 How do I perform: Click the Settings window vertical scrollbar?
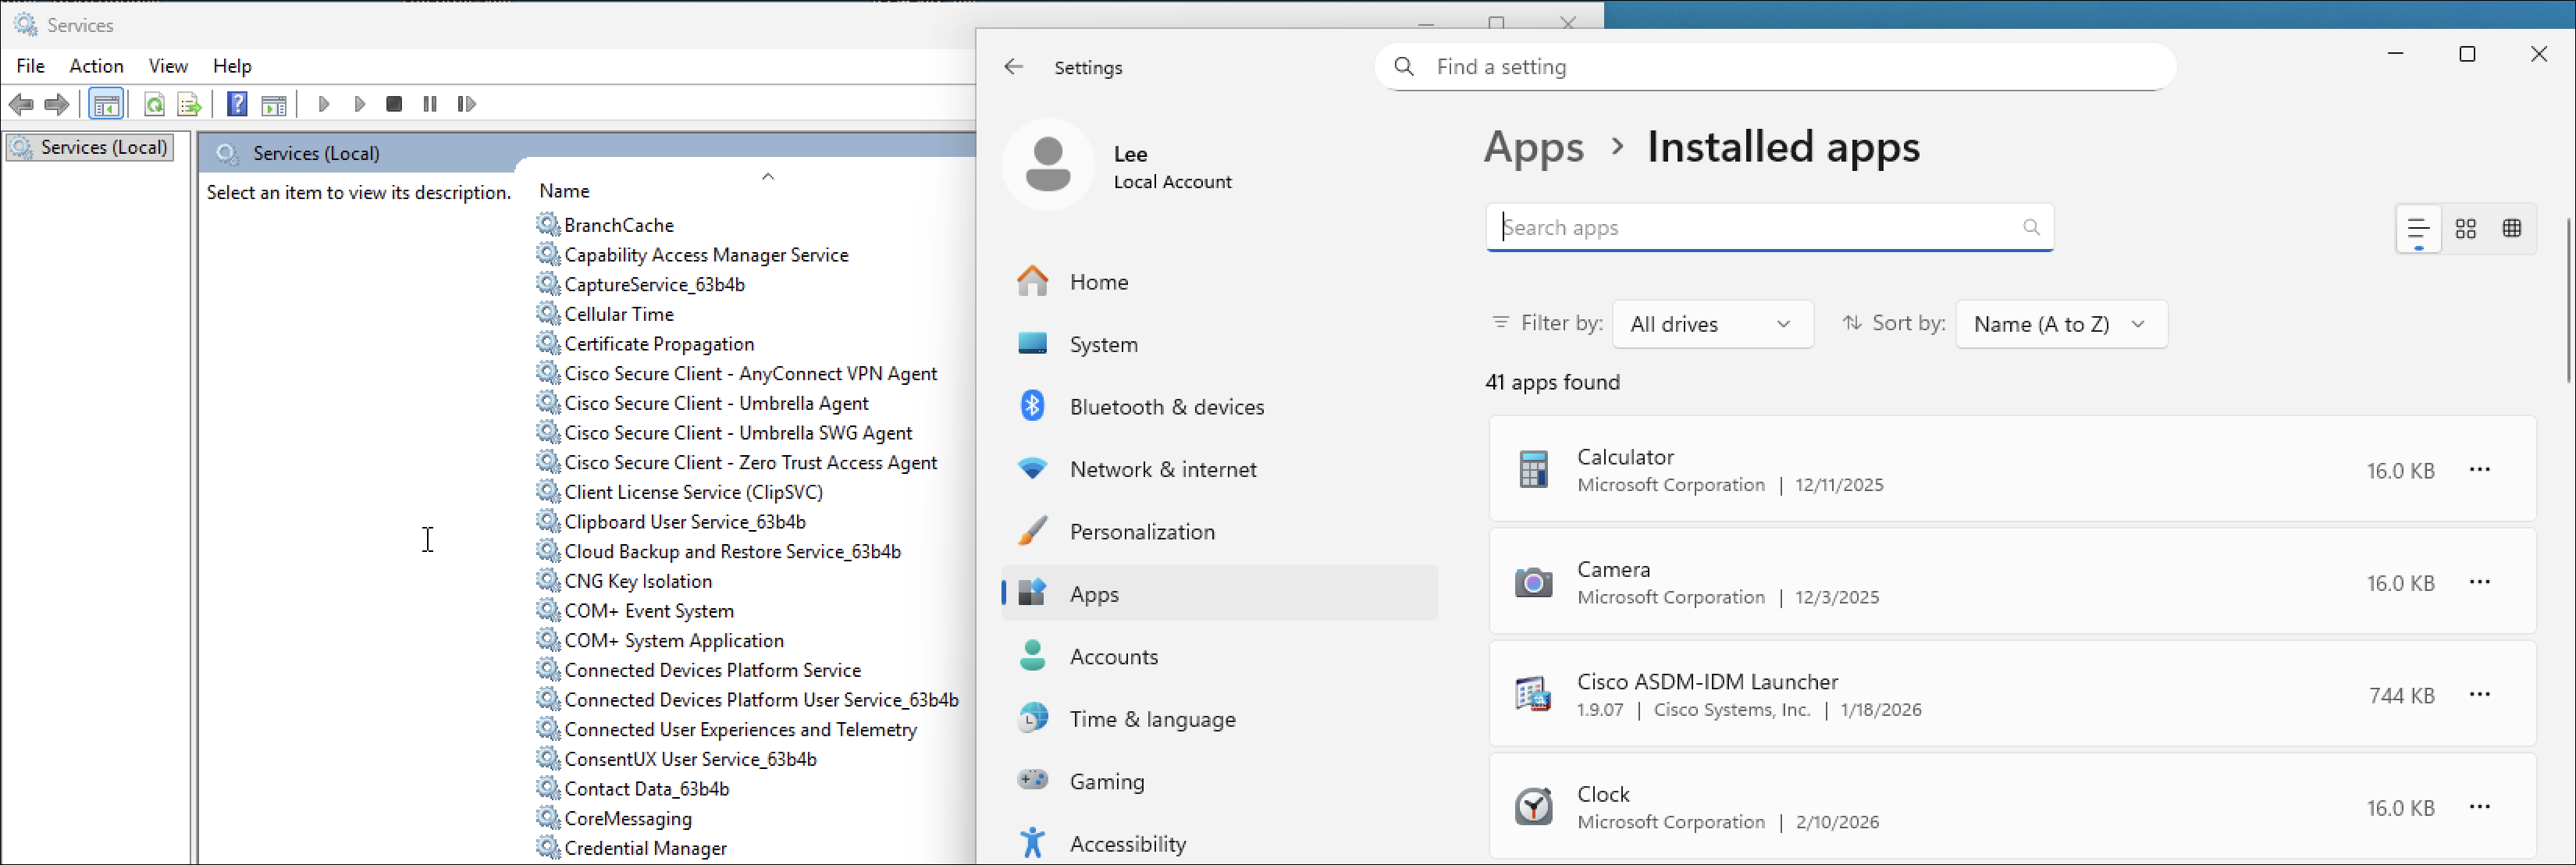pyautogui.click(x=2568, y=300)
